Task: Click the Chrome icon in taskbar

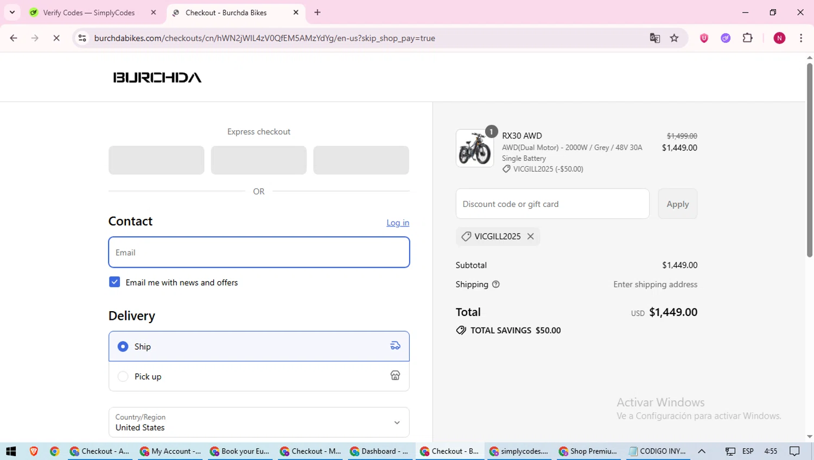Action: (54, 451)
